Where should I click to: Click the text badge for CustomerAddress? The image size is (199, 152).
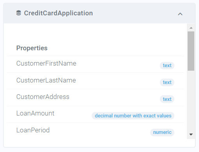(x=167, y=99)
